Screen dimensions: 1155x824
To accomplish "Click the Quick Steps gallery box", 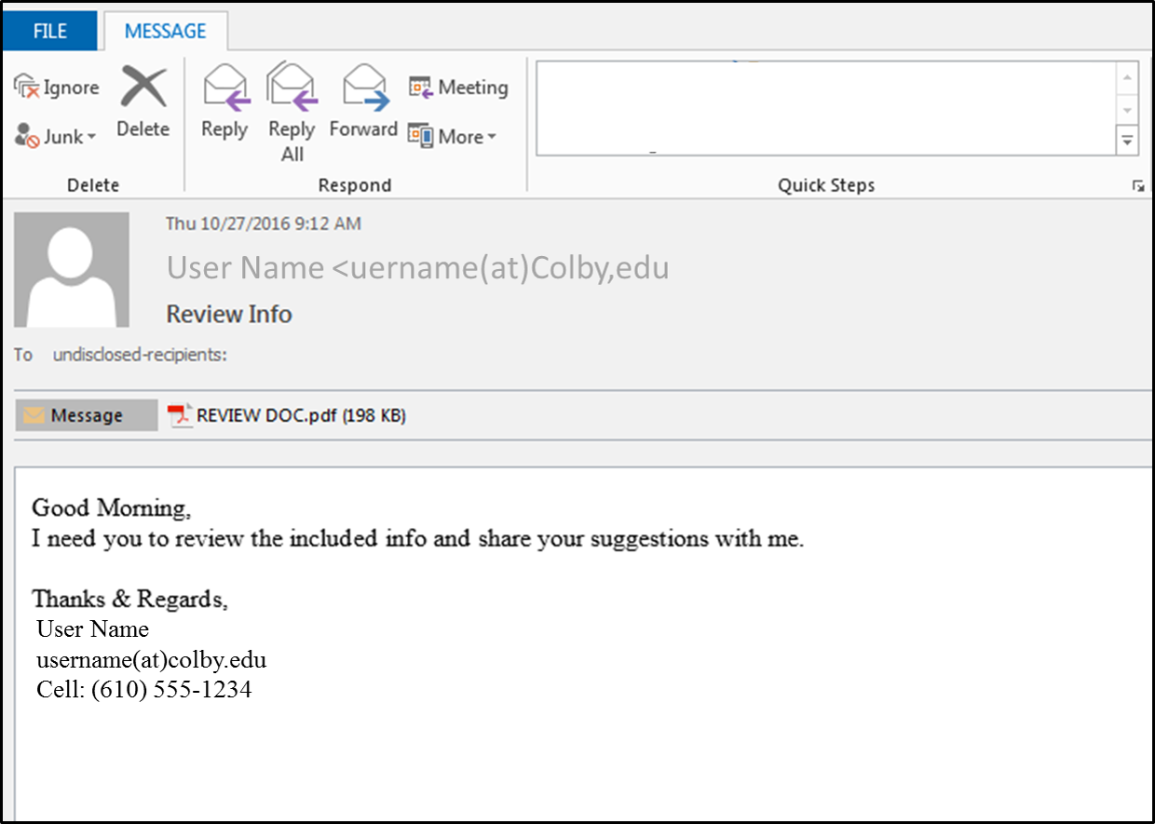I will tap(826, 108).
